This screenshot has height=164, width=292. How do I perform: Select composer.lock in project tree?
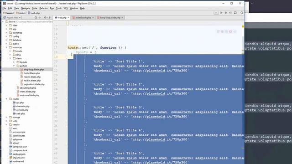click(x=20, y=150)
